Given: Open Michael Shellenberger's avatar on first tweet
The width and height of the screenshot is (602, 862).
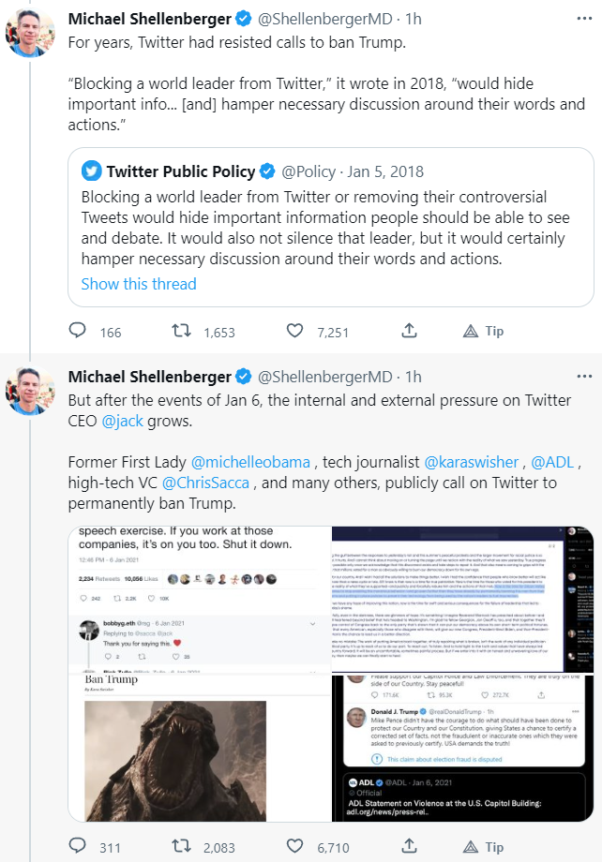Looking at the screenshot, I should point(29,30).
